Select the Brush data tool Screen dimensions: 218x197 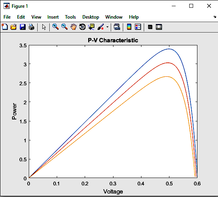(x=101, y=27)
